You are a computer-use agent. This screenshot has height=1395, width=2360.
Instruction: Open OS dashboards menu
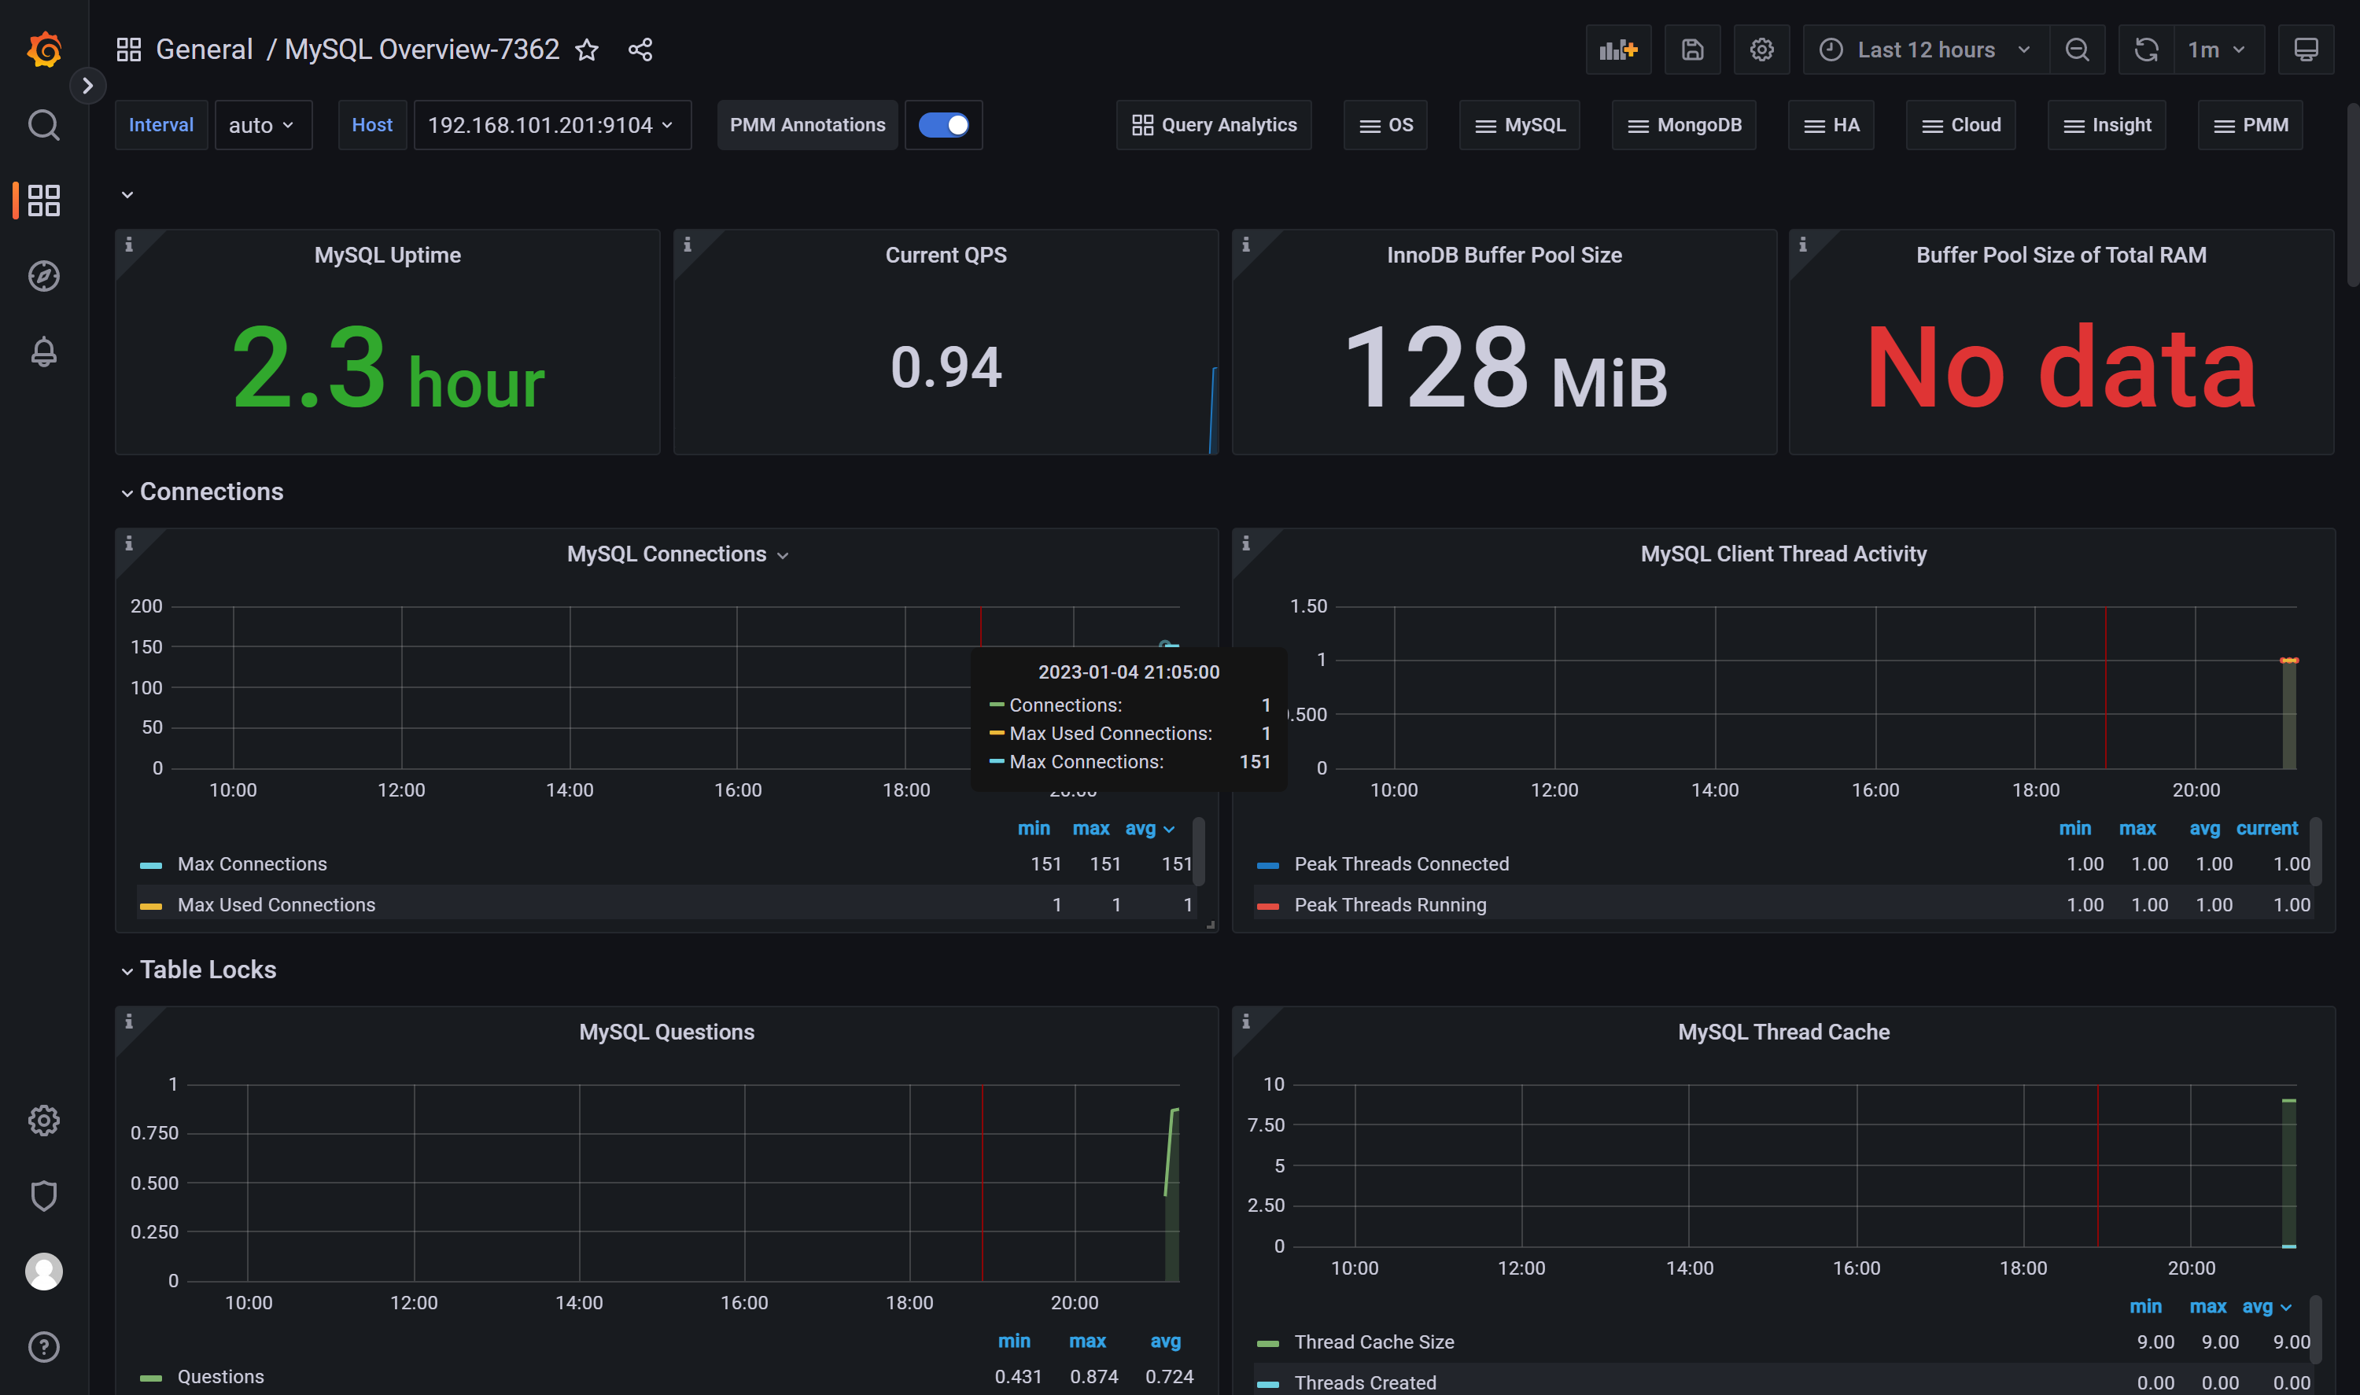click(x=1385, y=125)
